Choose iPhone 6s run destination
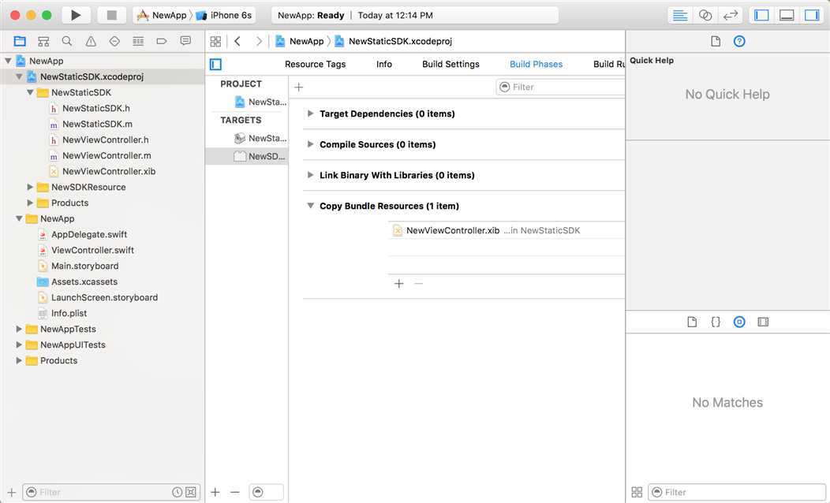The height and width of the screenshot is (503, 830). [224, 15]
